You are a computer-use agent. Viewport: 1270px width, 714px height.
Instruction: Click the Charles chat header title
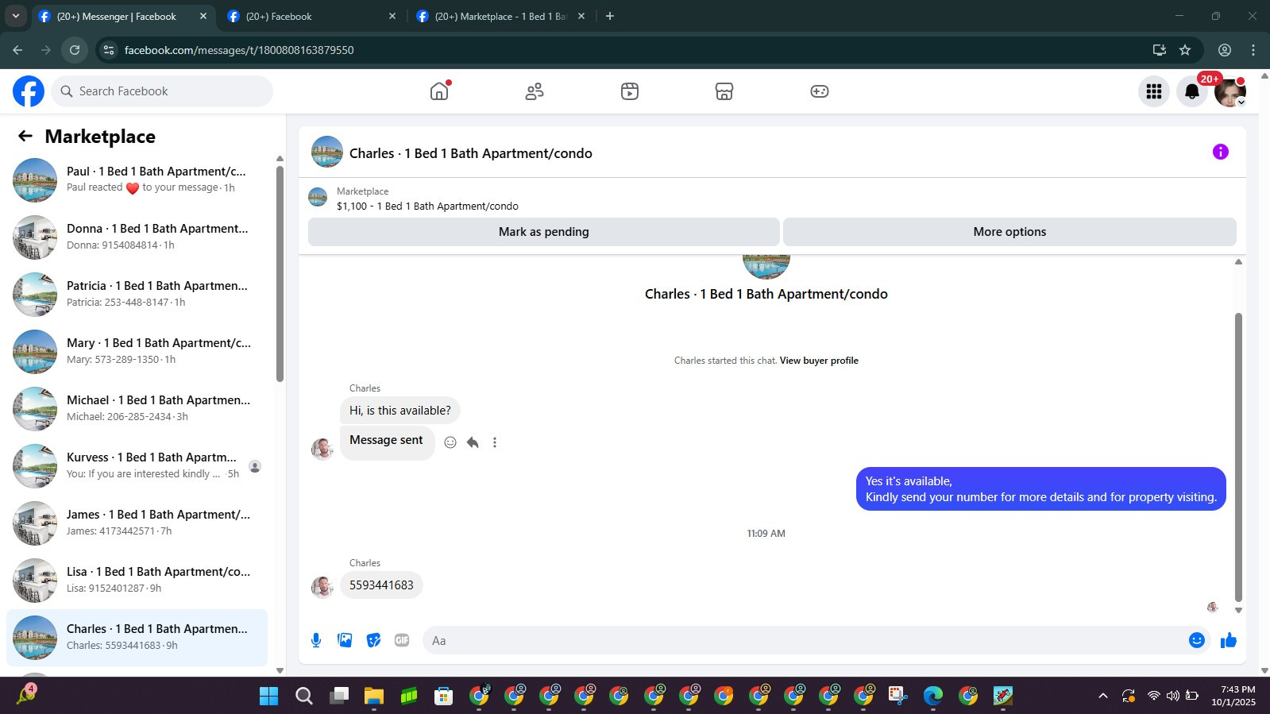471,153
